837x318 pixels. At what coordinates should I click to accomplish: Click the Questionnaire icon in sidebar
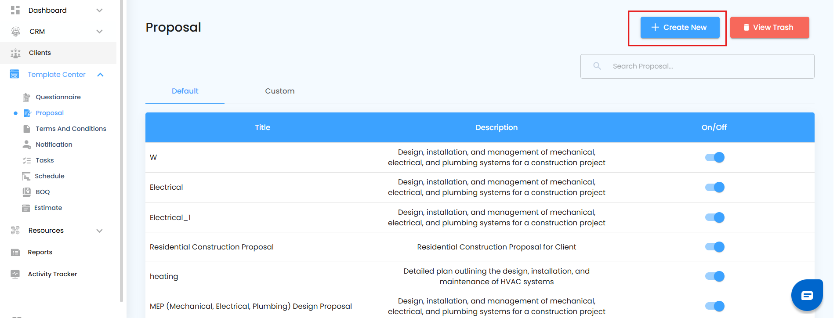pyautogui.click(x=26, y=97)
